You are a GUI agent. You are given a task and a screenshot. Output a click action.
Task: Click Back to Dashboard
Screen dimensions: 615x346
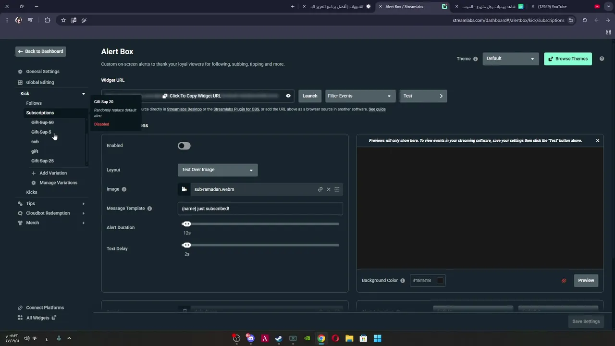click(x=40, y=51)
